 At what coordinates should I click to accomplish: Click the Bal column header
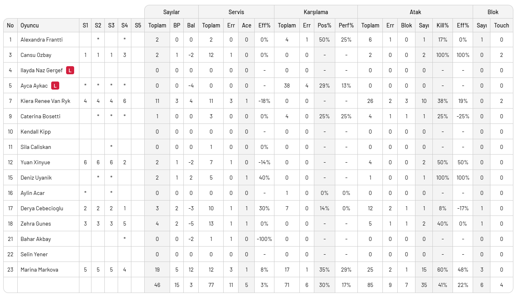[191, 25]
